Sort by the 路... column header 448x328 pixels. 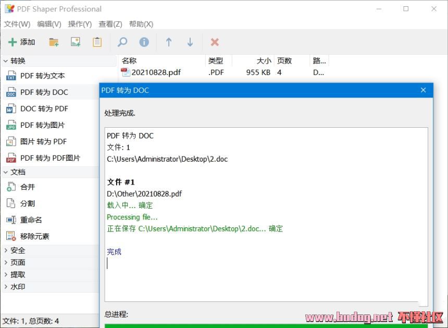point(319,60)
